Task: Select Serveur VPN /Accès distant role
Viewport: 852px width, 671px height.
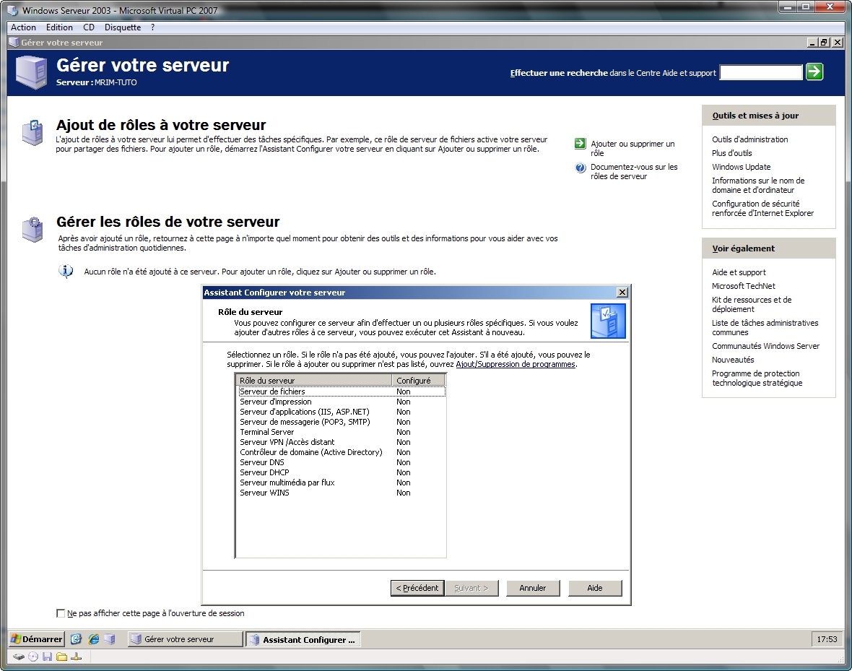Action: pyautogui.click(x=342, y=442)
